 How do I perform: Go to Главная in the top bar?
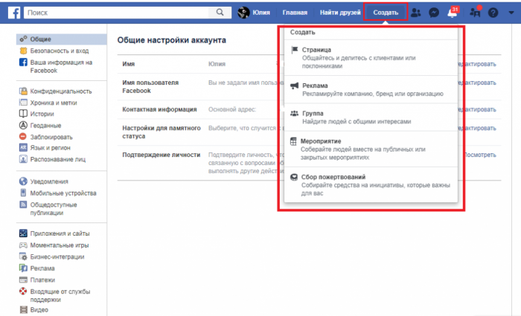pyautogui.click(x=294, y=13)
